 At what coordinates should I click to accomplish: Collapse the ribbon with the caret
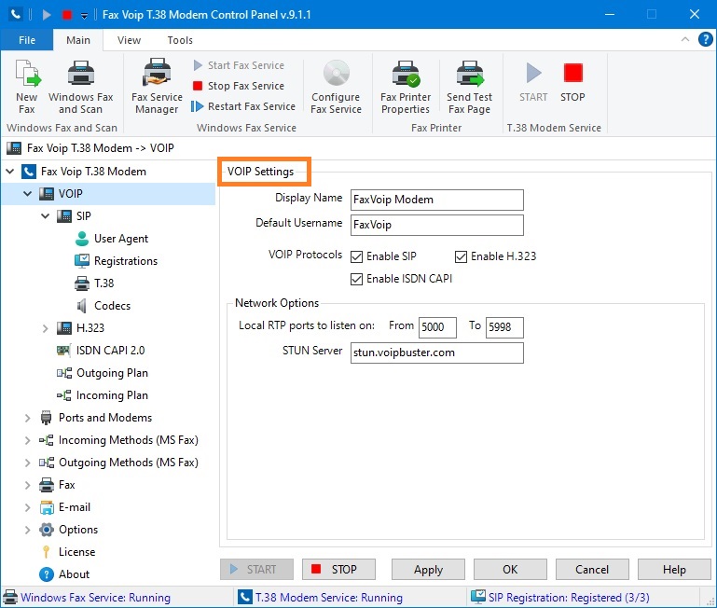click(x=685, y=39)
